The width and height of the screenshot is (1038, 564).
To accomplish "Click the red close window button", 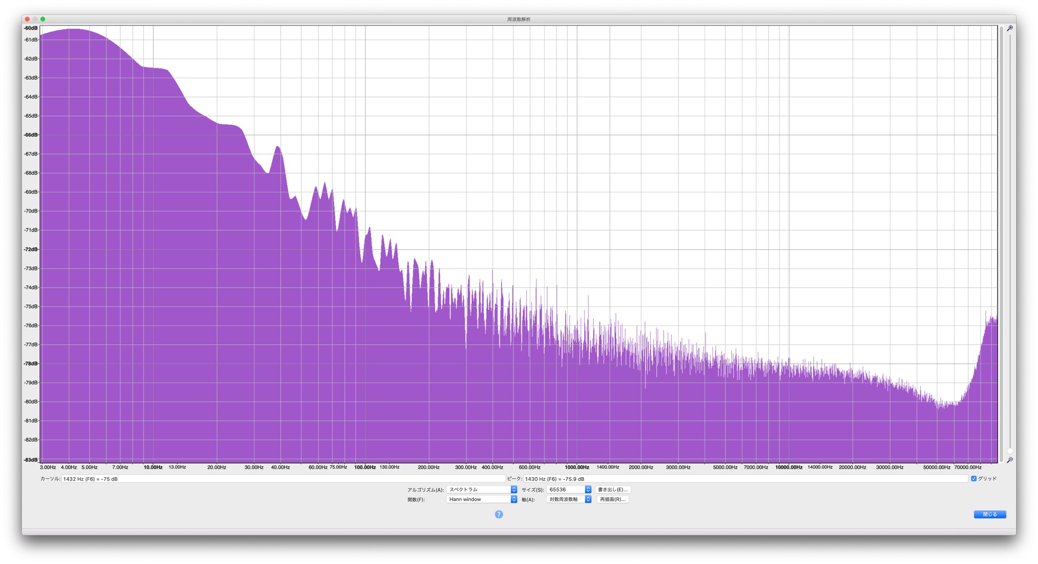I will click(27, 19).
